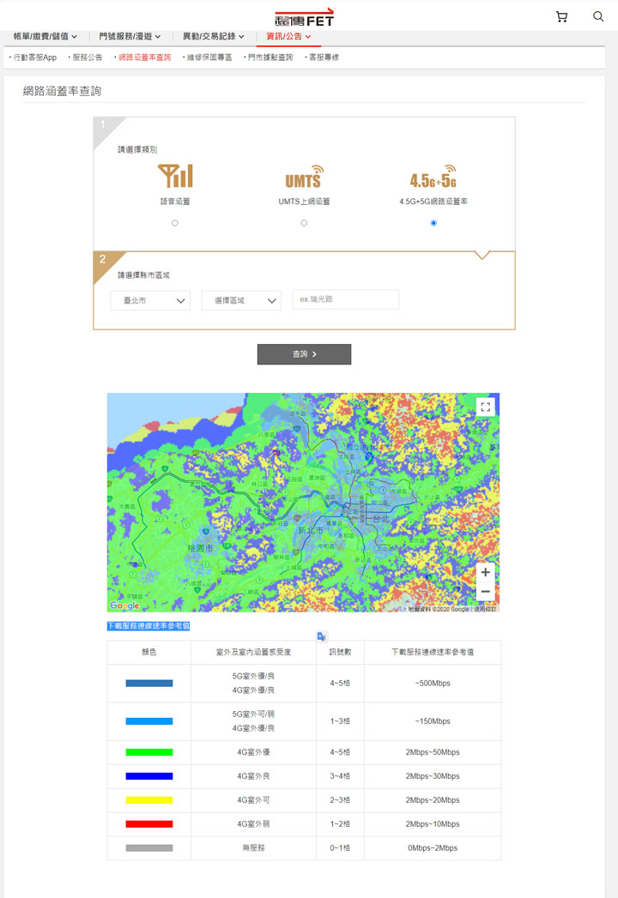Zoom in on the coverage map
The image size is (618, 898).
tap(486, 572)
